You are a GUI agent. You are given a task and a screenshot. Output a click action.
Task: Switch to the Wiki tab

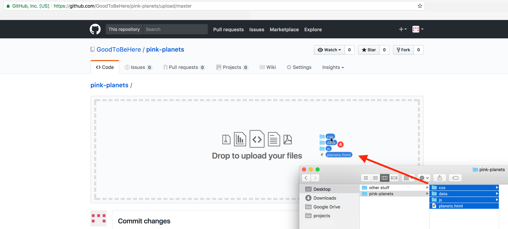click(x=268, y=67)
